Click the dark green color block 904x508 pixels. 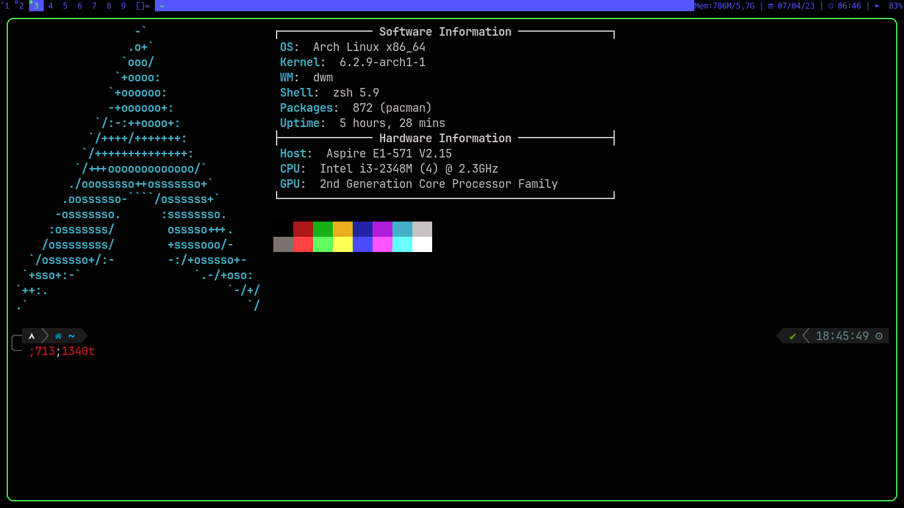323,229
